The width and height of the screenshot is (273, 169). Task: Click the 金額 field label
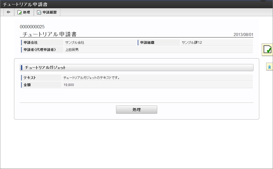tap(27, 85)
